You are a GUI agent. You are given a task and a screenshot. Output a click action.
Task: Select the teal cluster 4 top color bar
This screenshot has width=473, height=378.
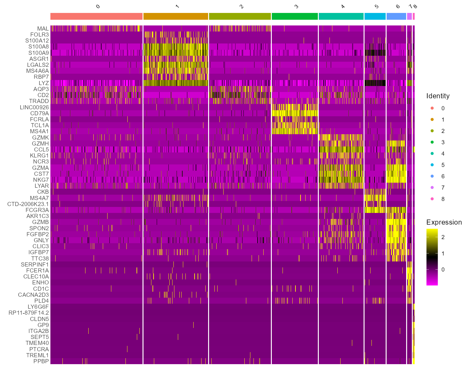point(341,16)
